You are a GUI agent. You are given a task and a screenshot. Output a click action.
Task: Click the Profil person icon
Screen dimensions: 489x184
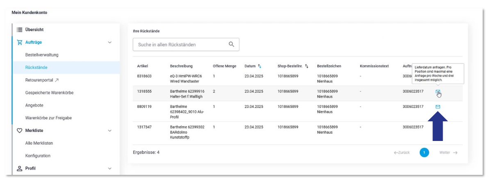pos(19,168)
